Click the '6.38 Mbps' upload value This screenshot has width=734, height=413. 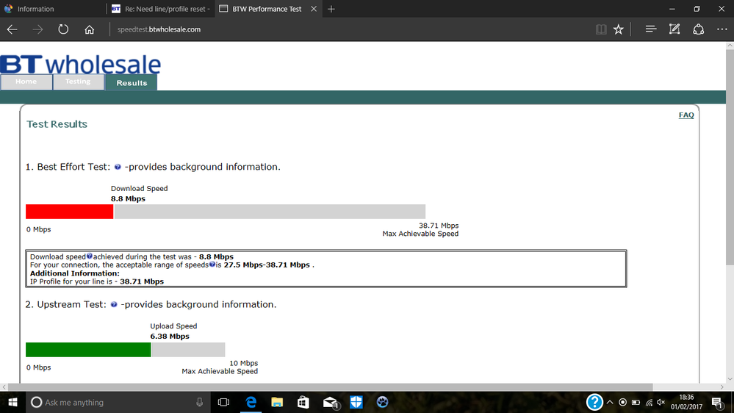[x=170, y=337]
